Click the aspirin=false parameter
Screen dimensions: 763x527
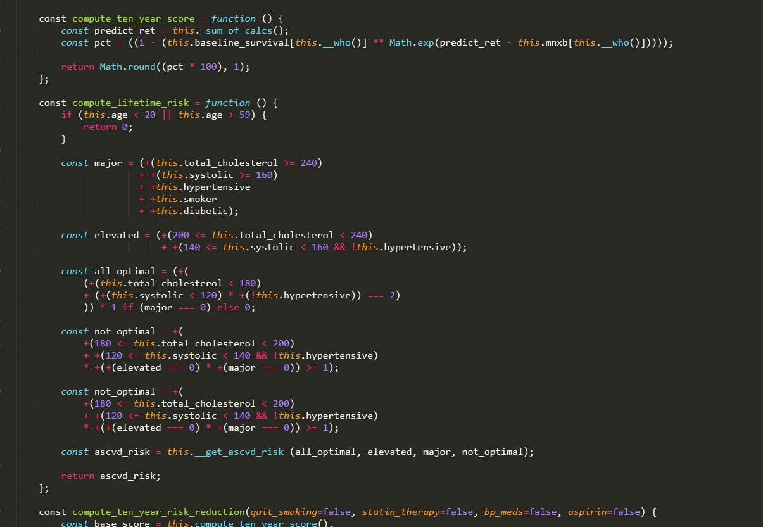coord(603,512)
